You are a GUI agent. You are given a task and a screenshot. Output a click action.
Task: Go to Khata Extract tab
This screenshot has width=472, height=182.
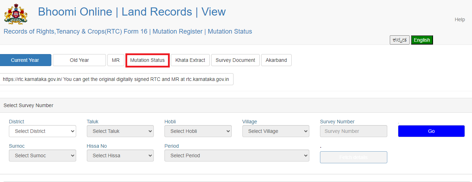click(190, 60)
